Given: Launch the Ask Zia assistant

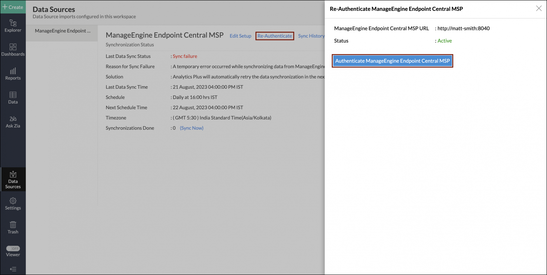Looking at the screenshot, I should [13, 122].
